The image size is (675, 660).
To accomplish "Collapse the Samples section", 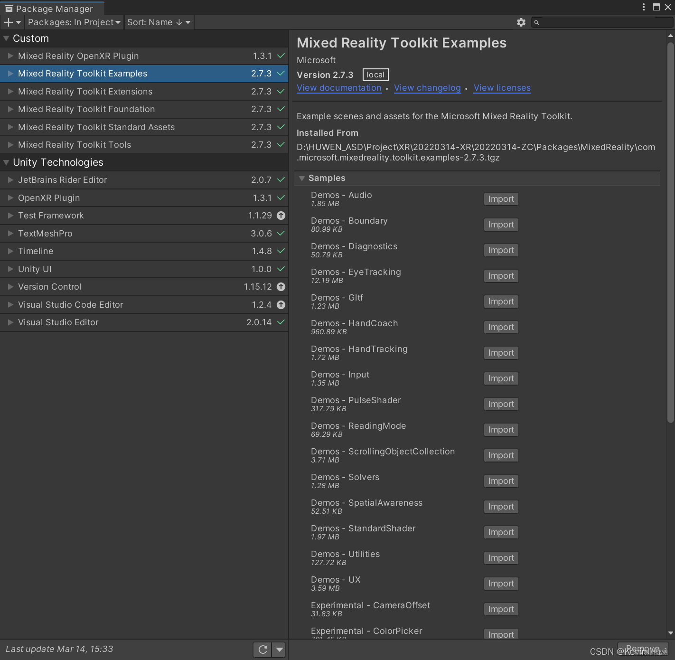I will 301,178.
